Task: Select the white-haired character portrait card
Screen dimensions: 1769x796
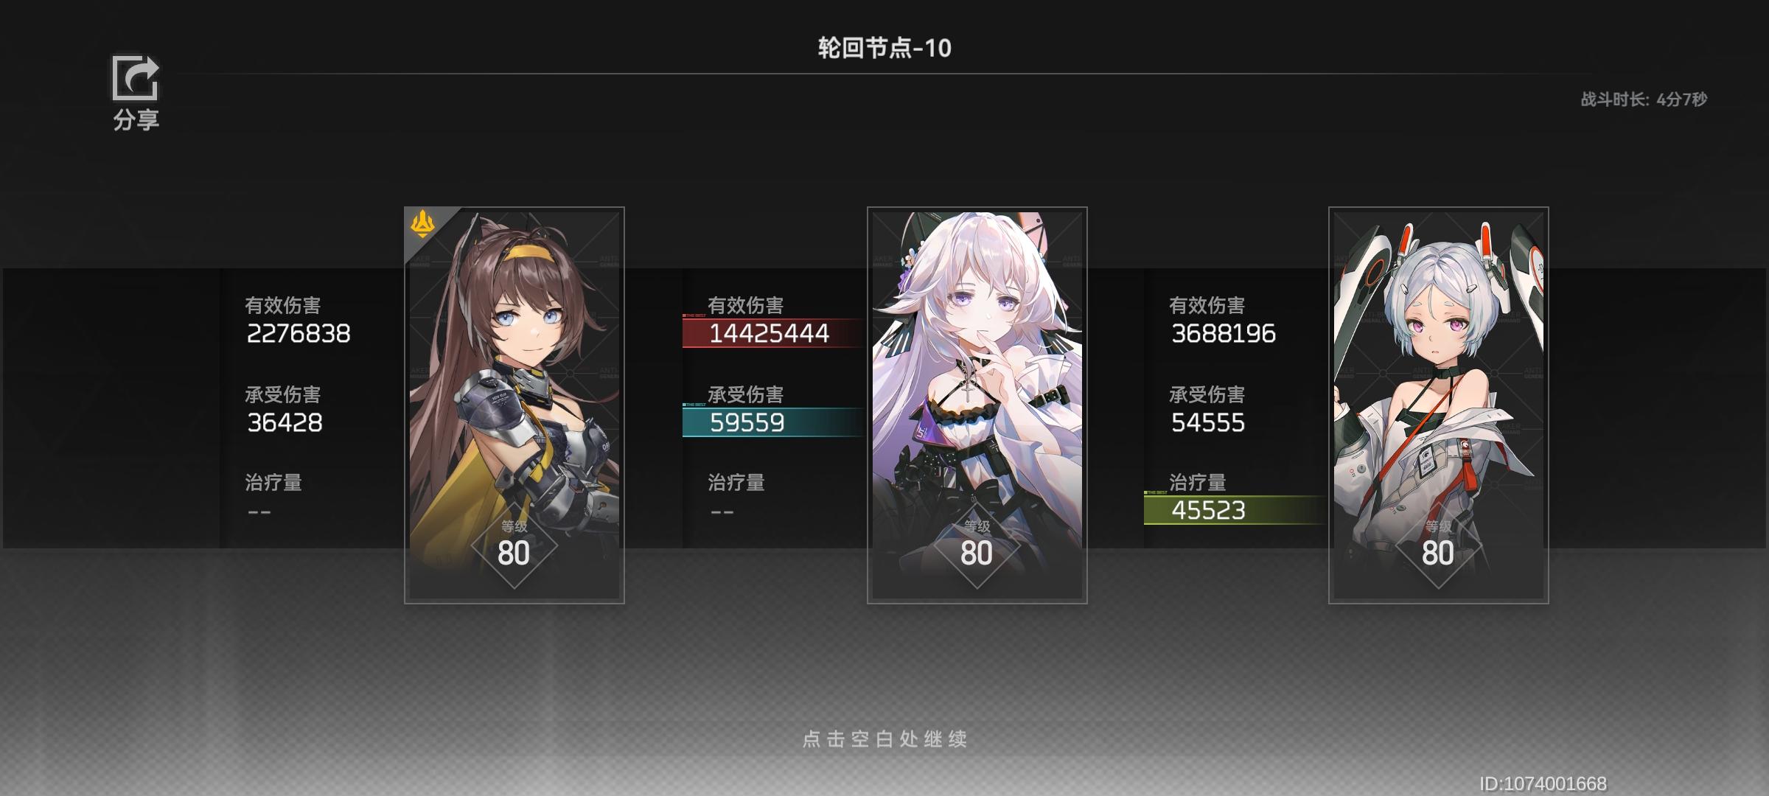Action: pyautogui.click(x=977, y=405)
